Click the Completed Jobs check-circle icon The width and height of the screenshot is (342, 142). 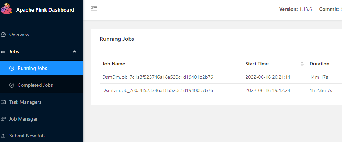12,85
